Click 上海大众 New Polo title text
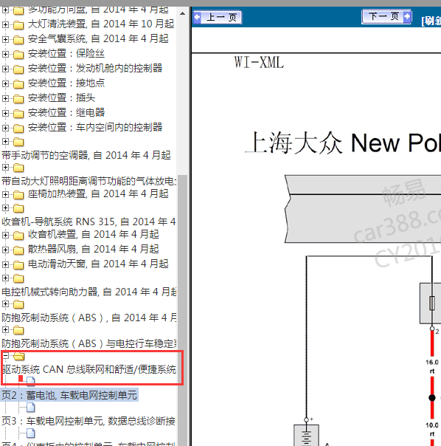 (x=343, y=143)
